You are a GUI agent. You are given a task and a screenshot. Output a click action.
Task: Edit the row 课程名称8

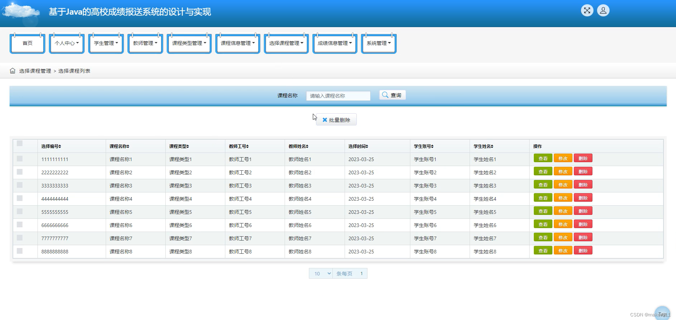point(563,251)
